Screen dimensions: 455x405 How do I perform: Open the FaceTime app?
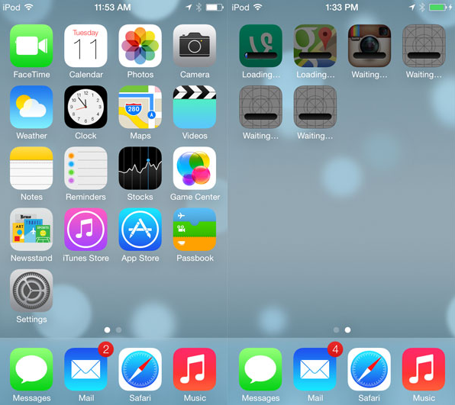31,46
